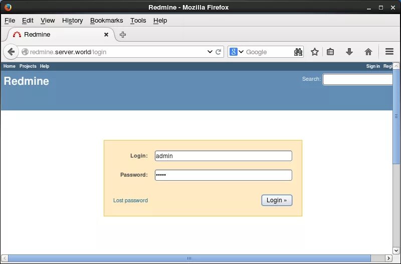Image resolution: width=401 pixels, height=264 pixels.
Task: Click the horizontal scrollbar thumb
Action: (x=189, y=258)
